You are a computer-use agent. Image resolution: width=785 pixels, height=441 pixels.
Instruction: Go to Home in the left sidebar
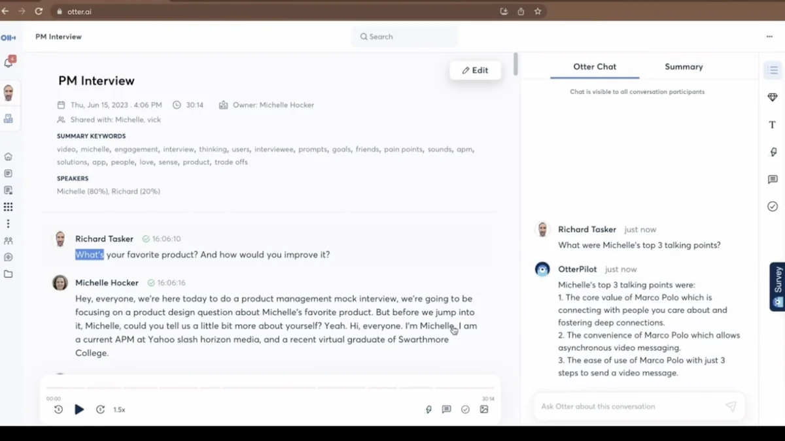tap(9, 157)
